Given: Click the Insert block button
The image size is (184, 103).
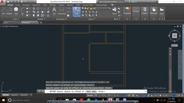Looking at the screenshot, I should coord(114,11).
